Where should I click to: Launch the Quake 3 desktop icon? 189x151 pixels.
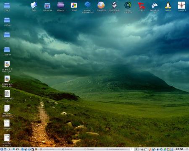(181, 5)
